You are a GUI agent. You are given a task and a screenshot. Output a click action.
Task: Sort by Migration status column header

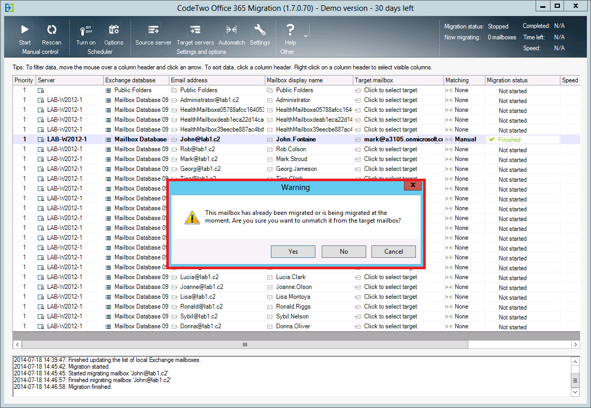point(523,80)
